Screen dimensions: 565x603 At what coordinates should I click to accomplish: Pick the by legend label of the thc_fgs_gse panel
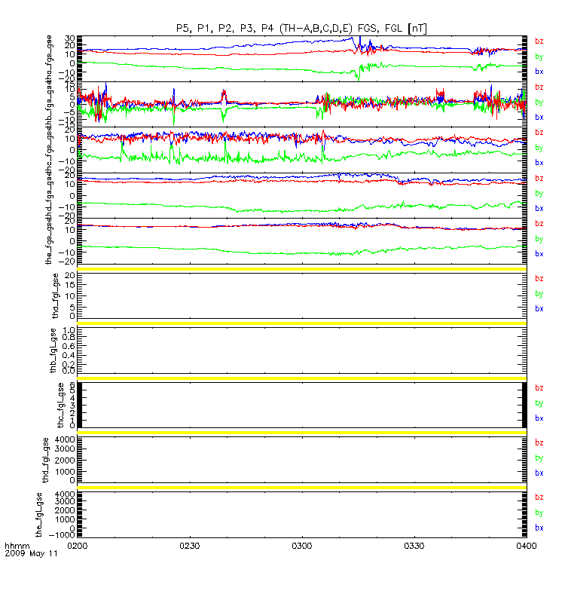(539, 148)
